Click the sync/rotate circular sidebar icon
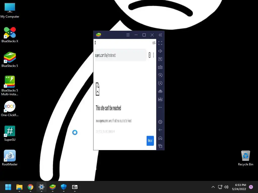The image size is (258, 193). (x=160, y=83)
